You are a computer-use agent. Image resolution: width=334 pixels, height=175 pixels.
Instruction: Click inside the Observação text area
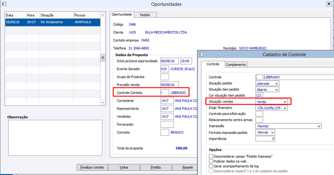coord(55,138)
